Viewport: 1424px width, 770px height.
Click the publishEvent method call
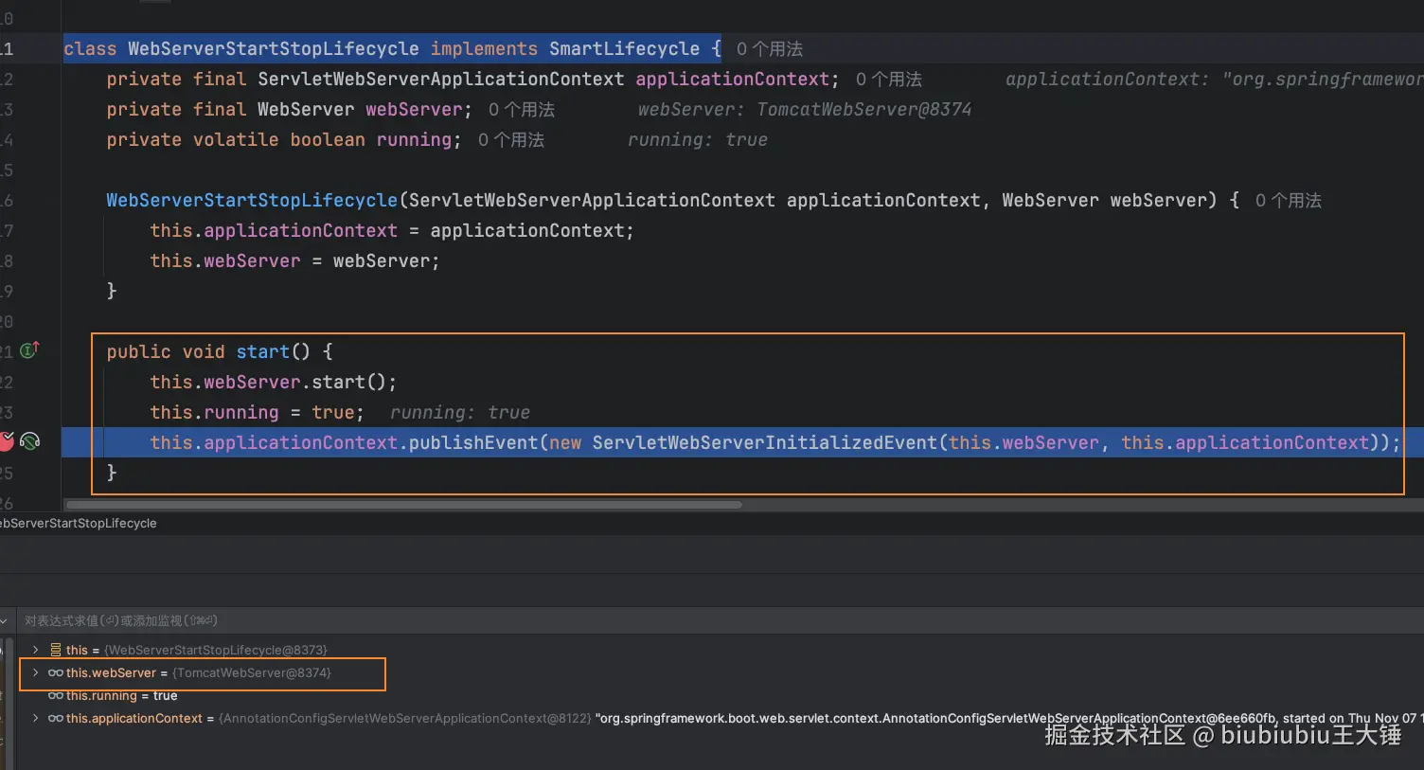tap(473, 443)
